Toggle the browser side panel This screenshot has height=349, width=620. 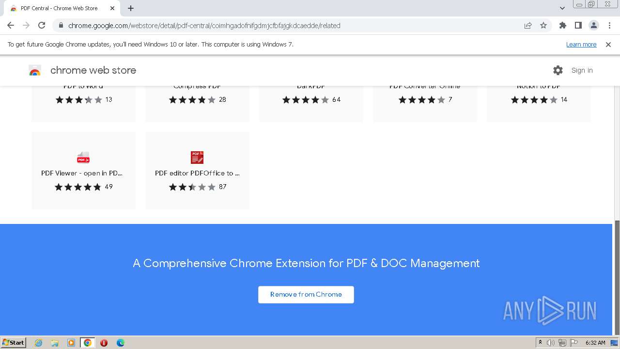578,25
